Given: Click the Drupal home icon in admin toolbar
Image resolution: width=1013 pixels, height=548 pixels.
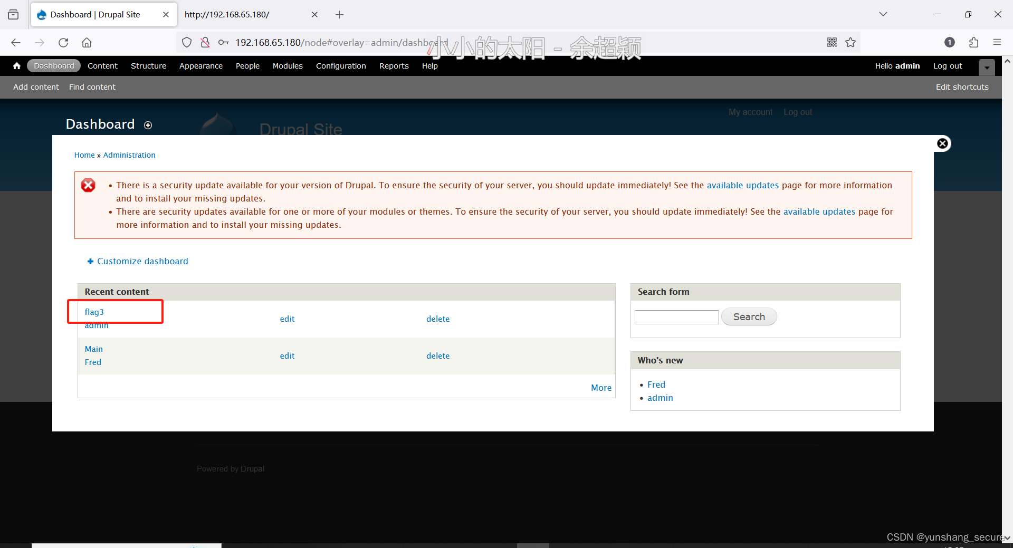Looking at the screenshot, I should point(17,66).
